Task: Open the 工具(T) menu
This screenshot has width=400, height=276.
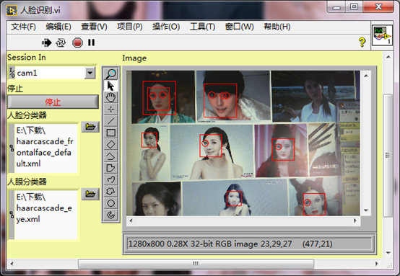Action: 203,27
